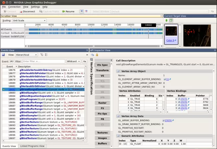Open the File menu
Screen dimensions: 217x149
point(4,7)
